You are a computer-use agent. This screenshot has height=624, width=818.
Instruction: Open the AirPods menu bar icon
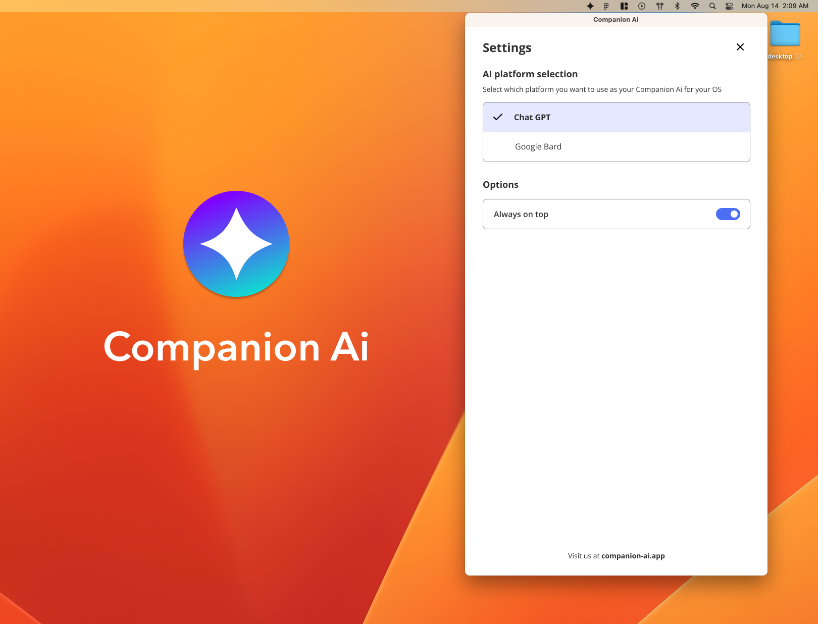(x=659, y=6)
